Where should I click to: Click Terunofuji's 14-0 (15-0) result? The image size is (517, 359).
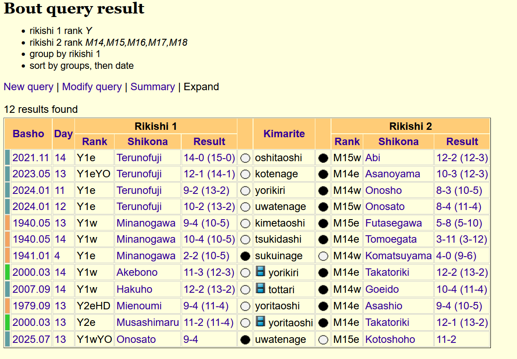click(x=209, y=158)
